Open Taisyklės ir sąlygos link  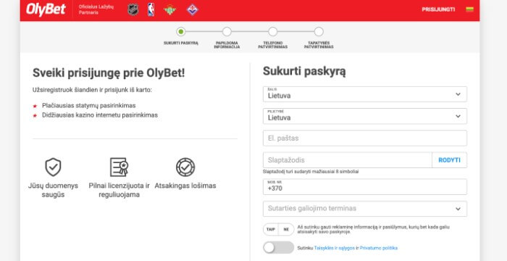pyautogui.click(x=335, y=248)
